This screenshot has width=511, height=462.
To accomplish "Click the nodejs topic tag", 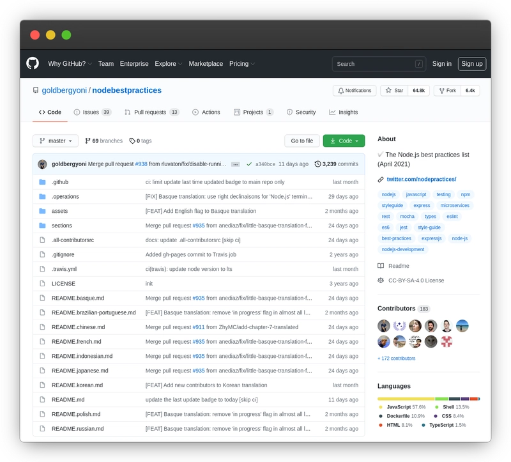I will pos(388,194).
